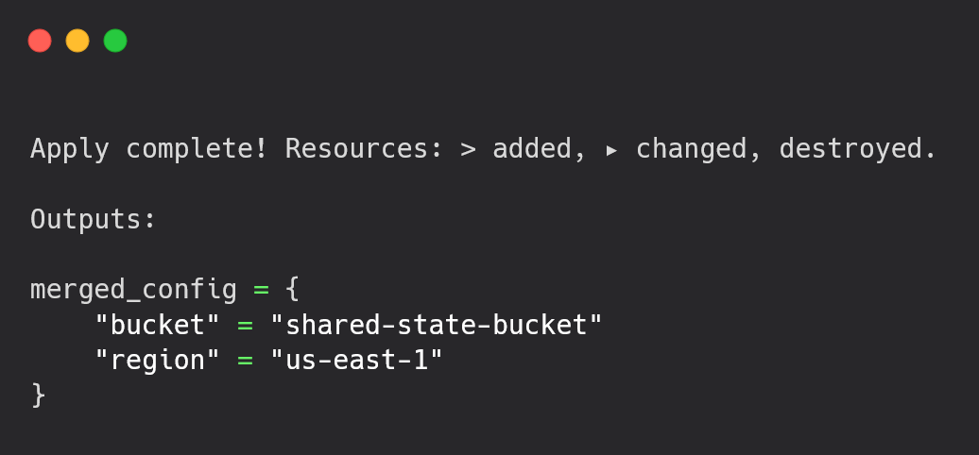
Task: Click the green equals sign after merged_config
Action: [x=261, y=290]
